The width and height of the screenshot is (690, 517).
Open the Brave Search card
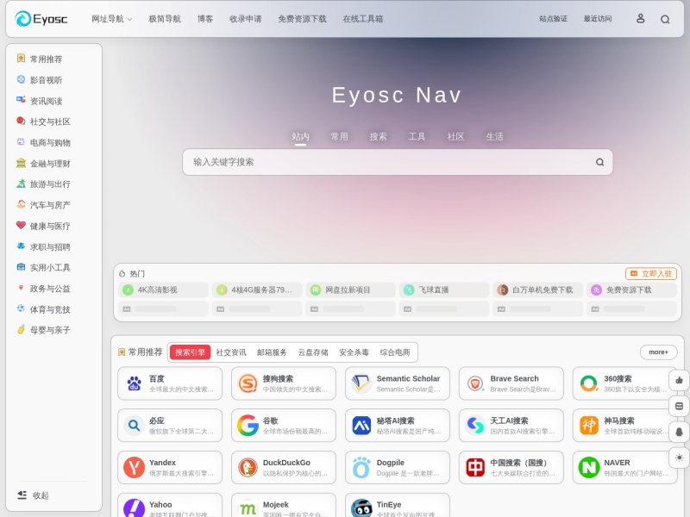[x=511, y=383]
